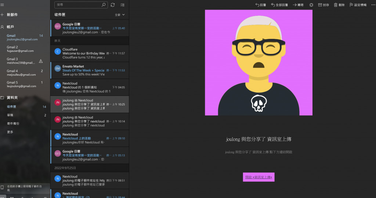Viewport: 376px width, 198px height.
Task: Click the JN avatar on 上午 10:25 email
Action: click(x=58, y=102)
